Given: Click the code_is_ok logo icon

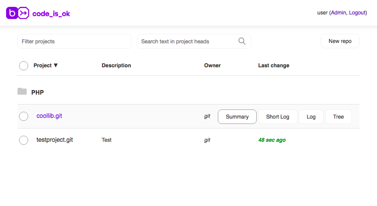Looking at the screenshot, I should [x=18, y=13].
